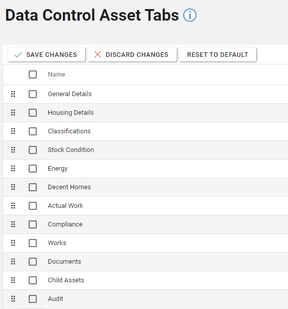Viewport: 288px width, 309px height.
Task: Click the Name column header
Action: click(x=56, y=74)
